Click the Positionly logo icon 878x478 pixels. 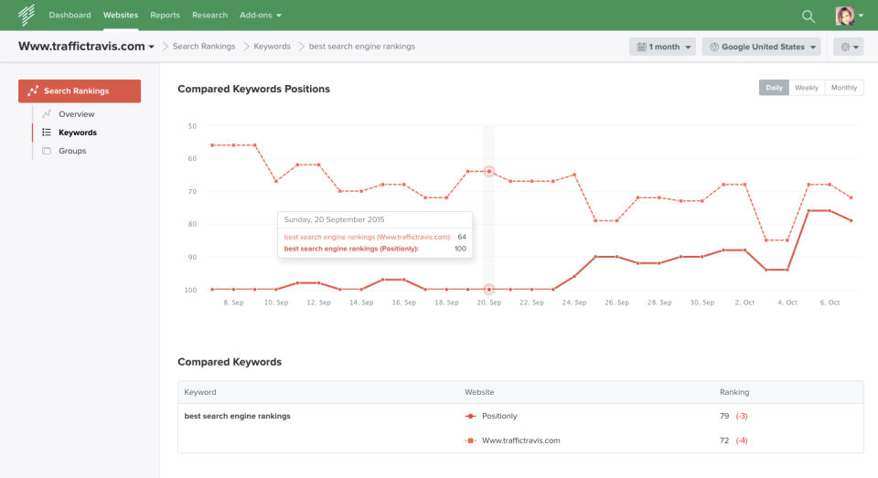pos(26,15)
